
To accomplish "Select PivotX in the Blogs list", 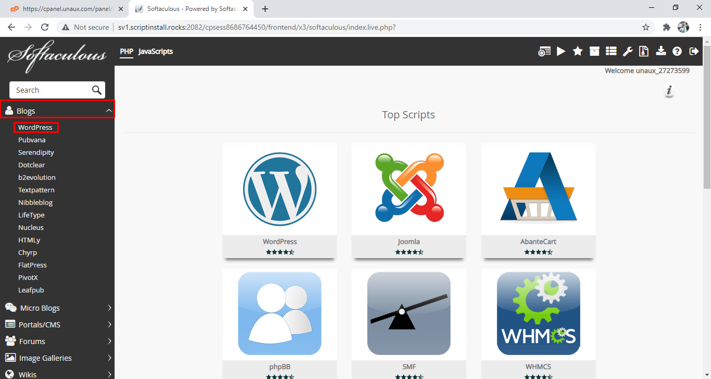I will tap(28, 277).
